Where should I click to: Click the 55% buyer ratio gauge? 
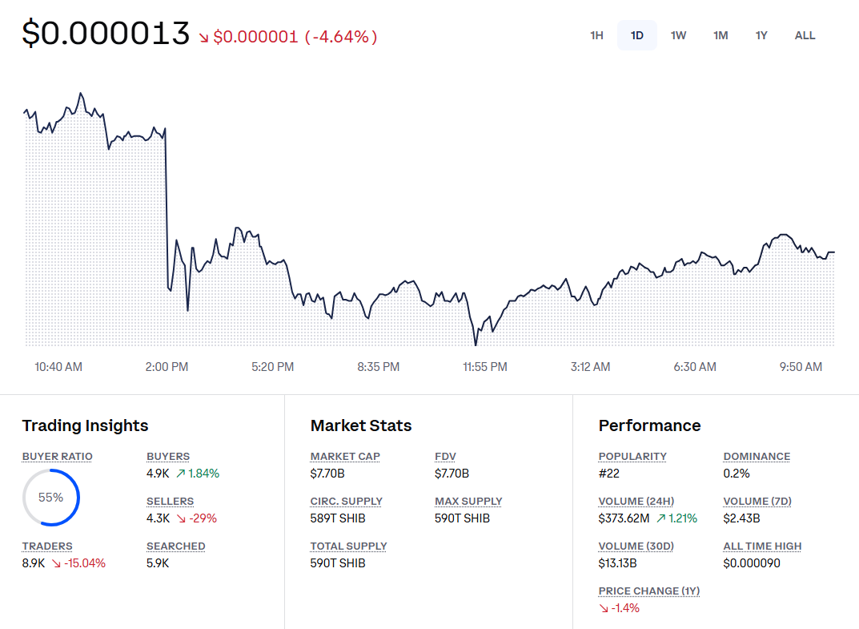point(51,497)
